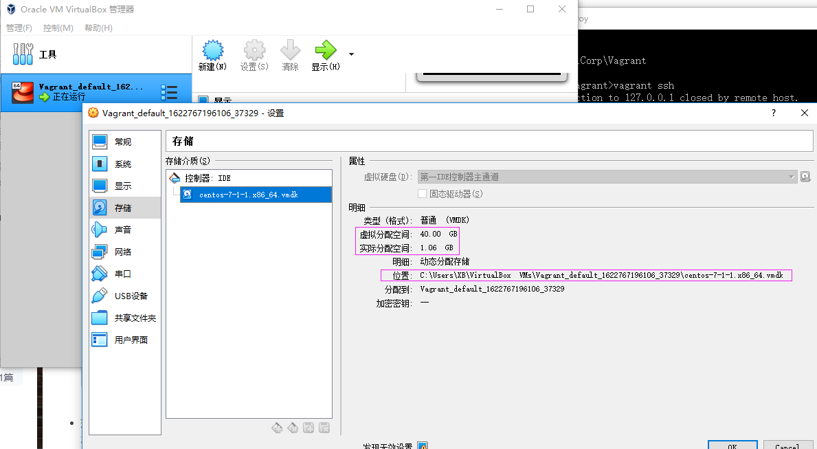Click the disk location path text
817x449 pixels.
click(x=601, y=275)
